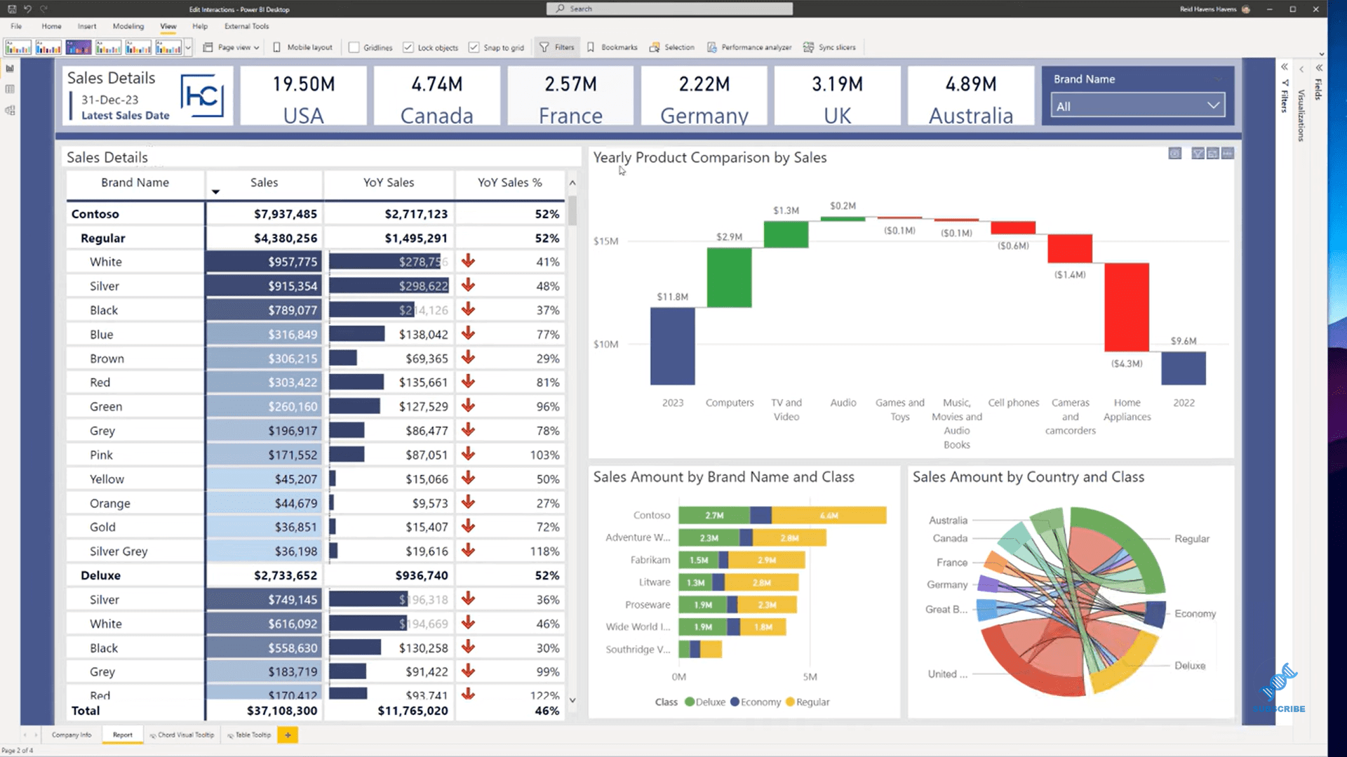
Task: Open the External Tools ribbon tab
Action: 246,26
